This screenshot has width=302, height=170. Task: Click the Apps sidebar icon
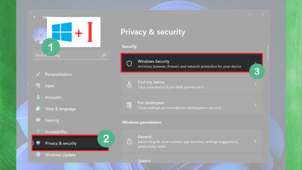(x=38, y=86)
